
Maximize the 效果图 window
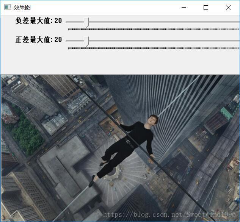point(206,7)
